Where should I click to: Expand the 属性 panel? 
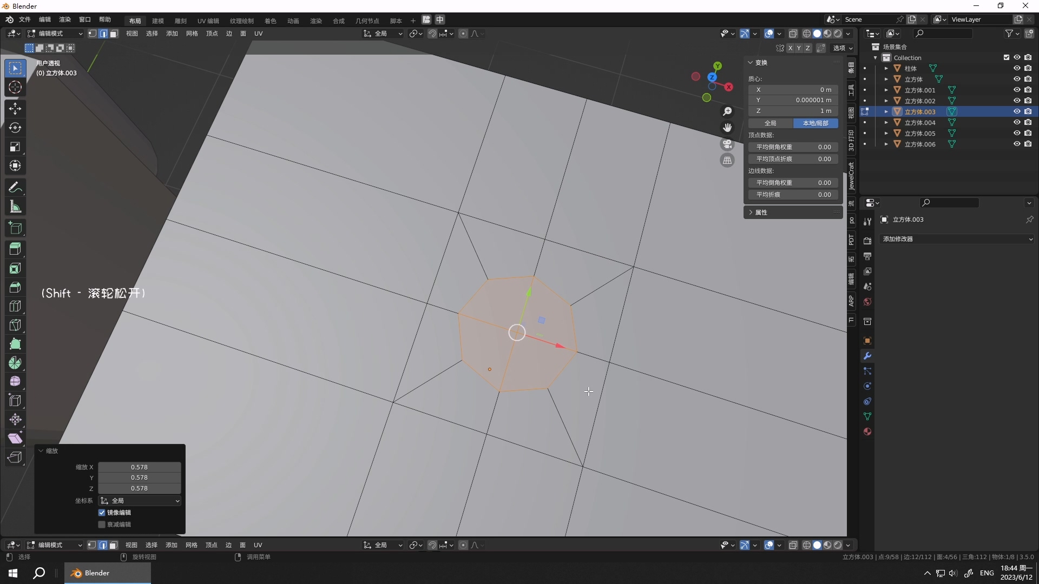(x=761, y=213)
